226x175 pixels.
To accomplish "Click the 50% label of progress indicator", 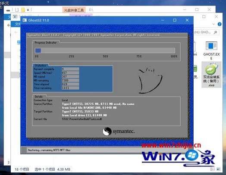I will pos(105,56).
